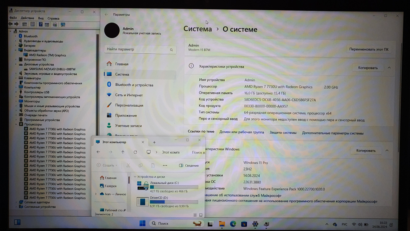This screenshot has height=231, width=410.
Task: Click Сведения button in File Explorer
Action: (x=189, y=166)
